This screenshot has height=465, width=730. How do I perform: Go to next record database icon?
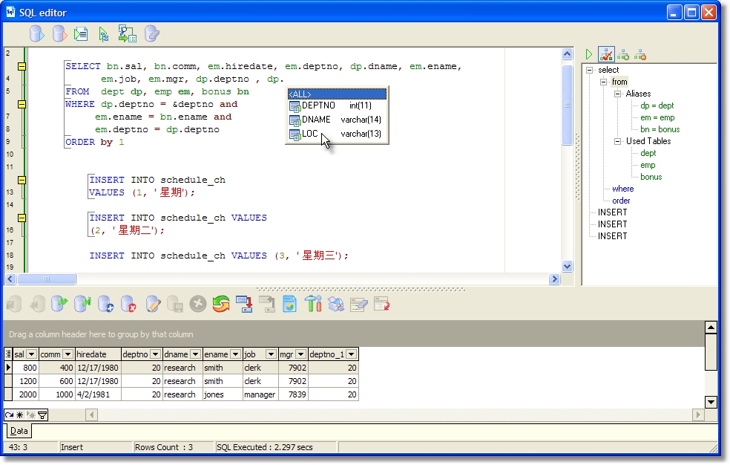59,305
